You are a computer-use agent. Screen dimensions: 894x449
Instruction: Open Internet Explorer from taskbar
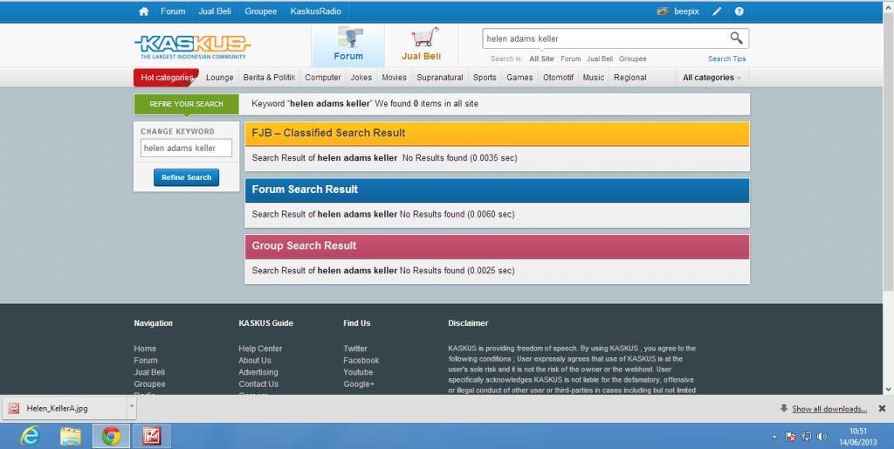30,437
